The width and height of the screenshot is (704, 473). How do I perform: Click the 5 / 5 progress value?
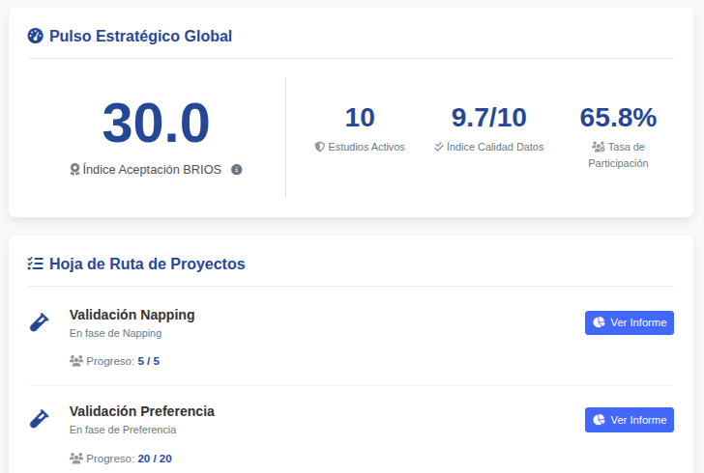[149, 361]
